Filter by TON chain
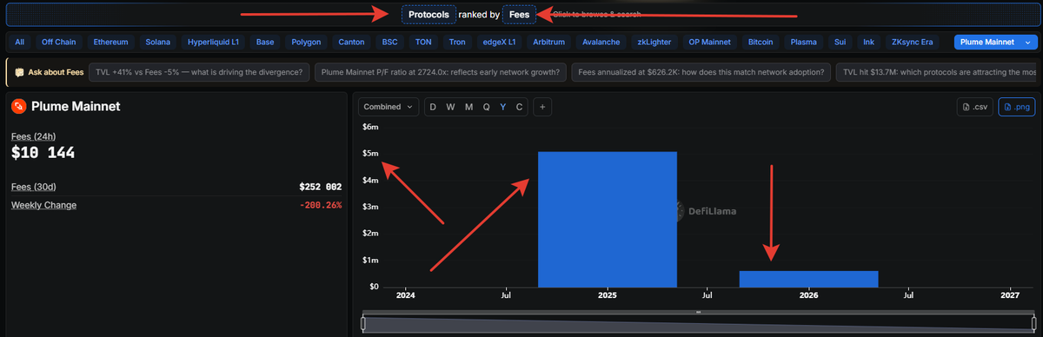Viewport: 1043px width, 337px height. [x=423, y=42]
